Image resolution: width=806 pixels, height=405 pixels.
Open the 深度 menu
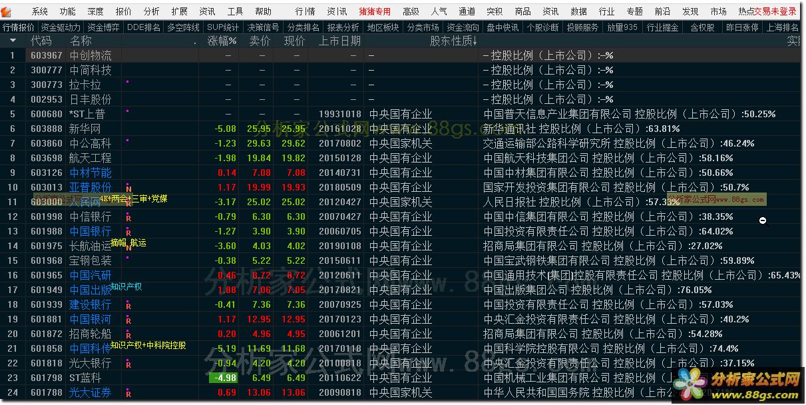(x=96, y=11)
